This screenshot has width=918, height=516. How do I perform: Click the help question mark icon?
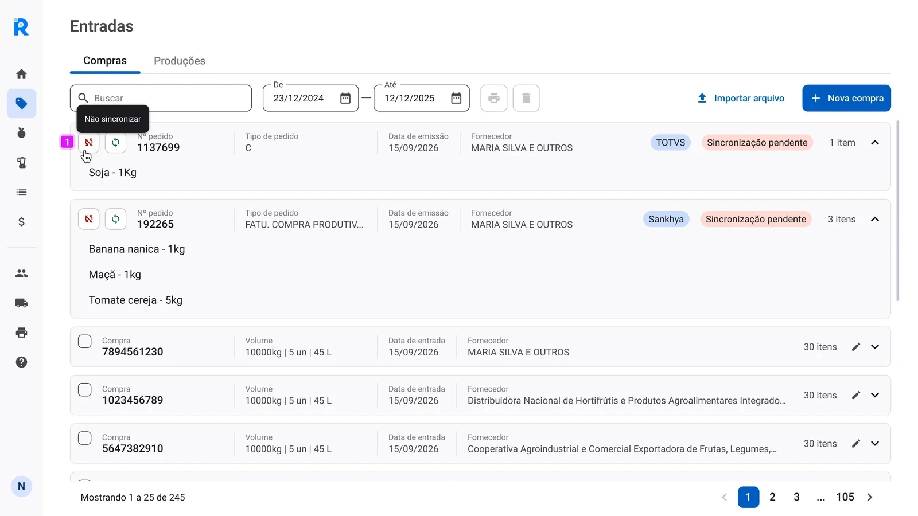[21, 362]
